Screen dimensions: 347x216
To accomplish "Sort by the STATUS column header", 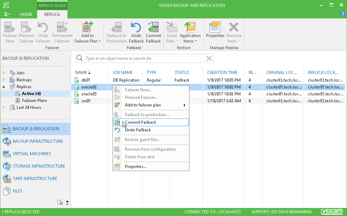I will 182,73.
